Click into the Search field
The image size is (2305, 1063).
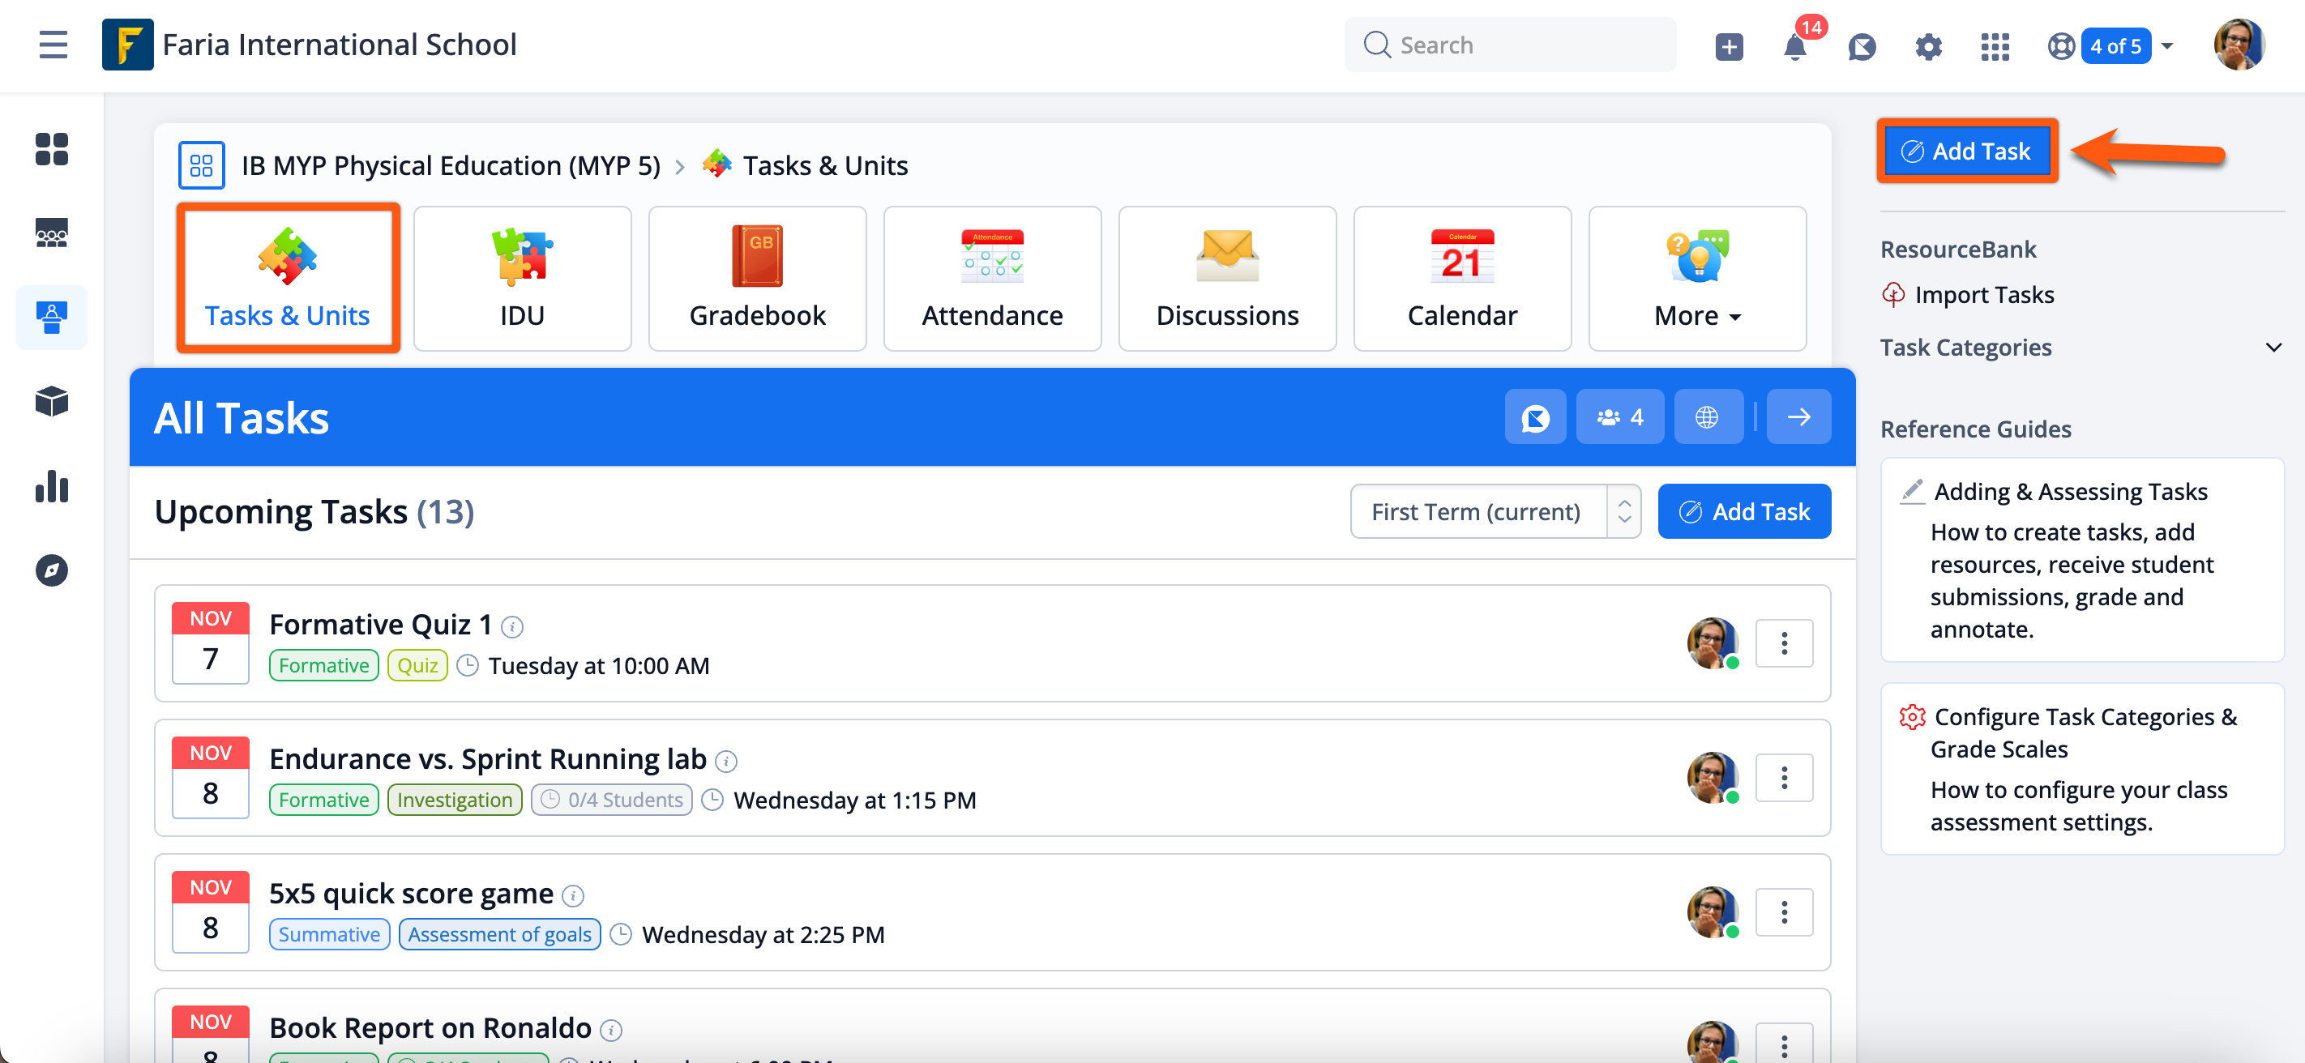pyautogui.click(x=1521, y=45)
